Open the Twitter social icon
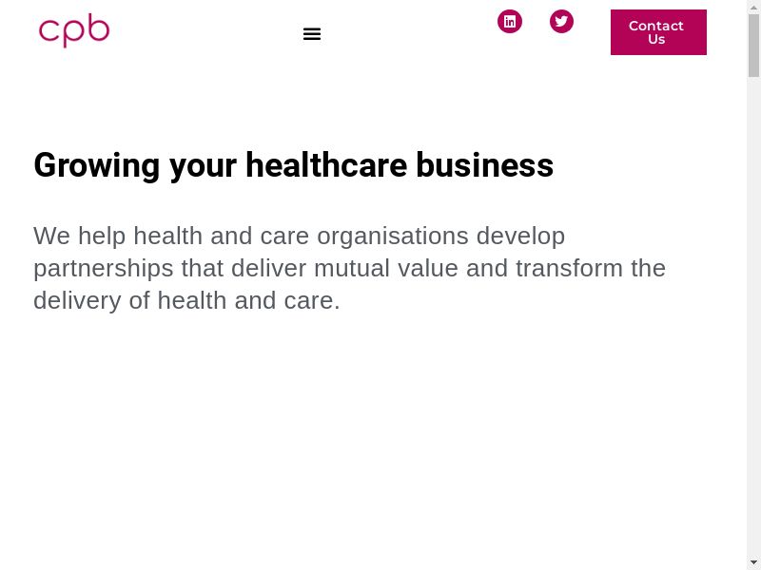The image size is (761, 570). 561,21
